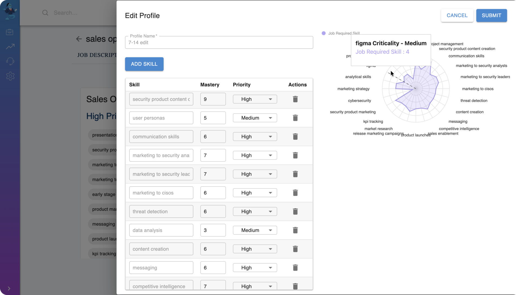The width and height of the screenshot is (520, 295).
Task: Open Priority dropdown for messaging
Action: [x=255, y=268]
